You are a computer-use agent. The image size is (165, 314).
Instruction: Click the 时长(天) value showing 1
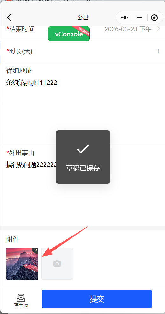pos(158,51)
